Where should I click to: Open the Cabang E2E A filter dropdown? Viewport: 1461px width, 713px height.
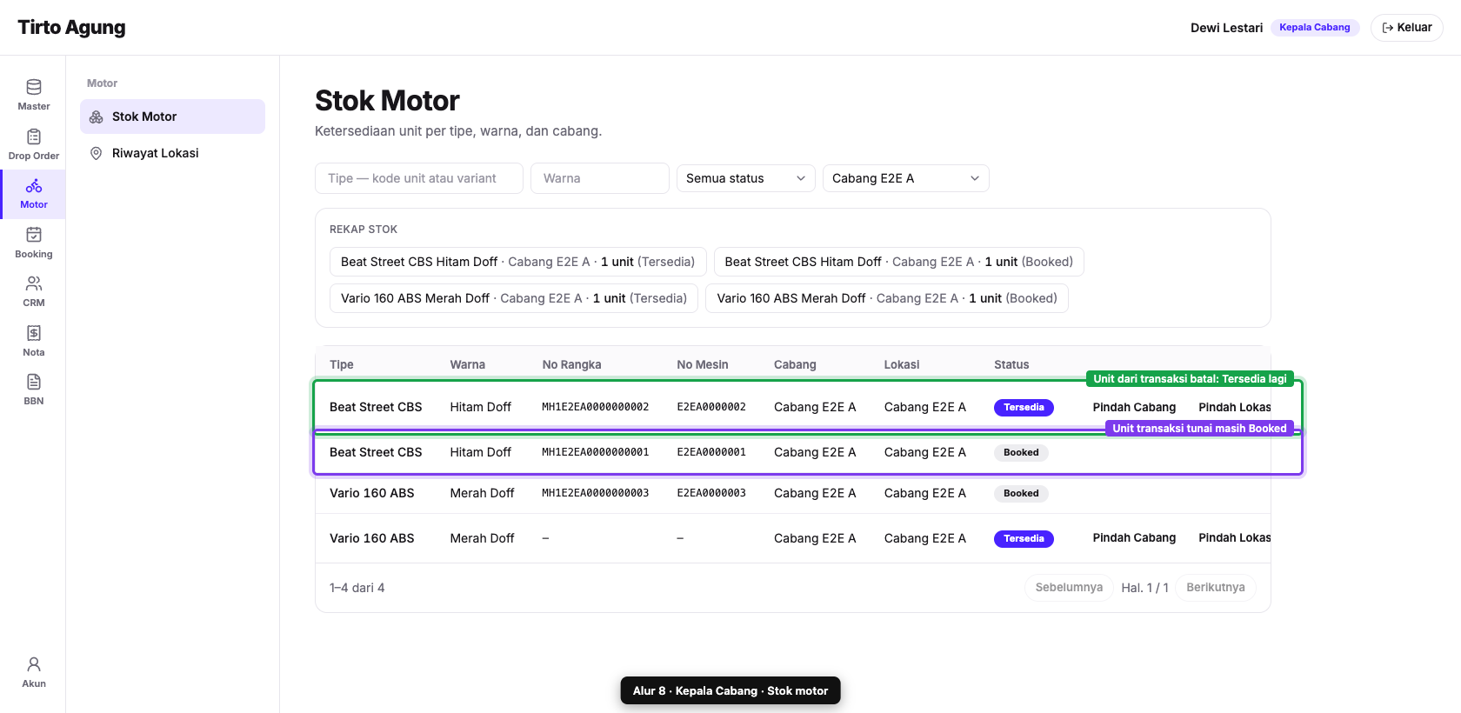pos(906,178)
